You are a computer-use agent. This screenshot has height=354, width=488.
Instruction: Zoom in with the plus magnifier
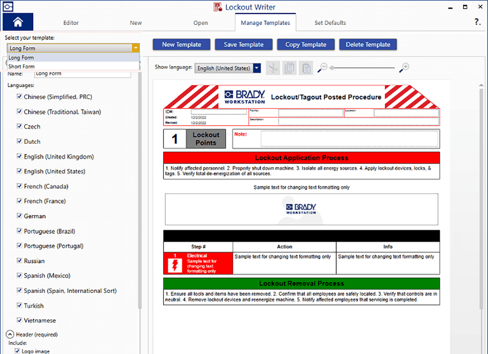[404, 67]
